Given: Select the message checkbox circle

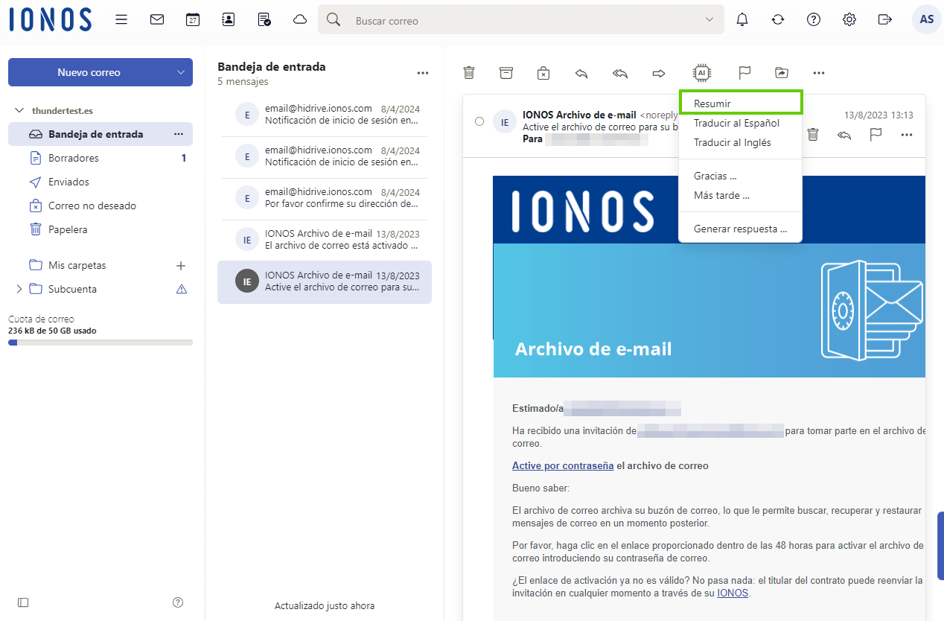Looking at the screenshot, I should pyautogui.click(x=479, y=121).
